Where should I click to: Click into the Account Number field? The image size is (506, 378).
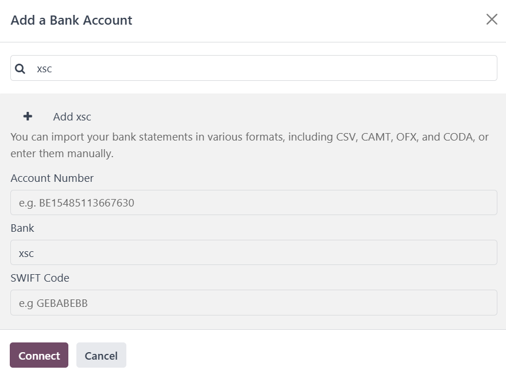(x=253, y=202)
